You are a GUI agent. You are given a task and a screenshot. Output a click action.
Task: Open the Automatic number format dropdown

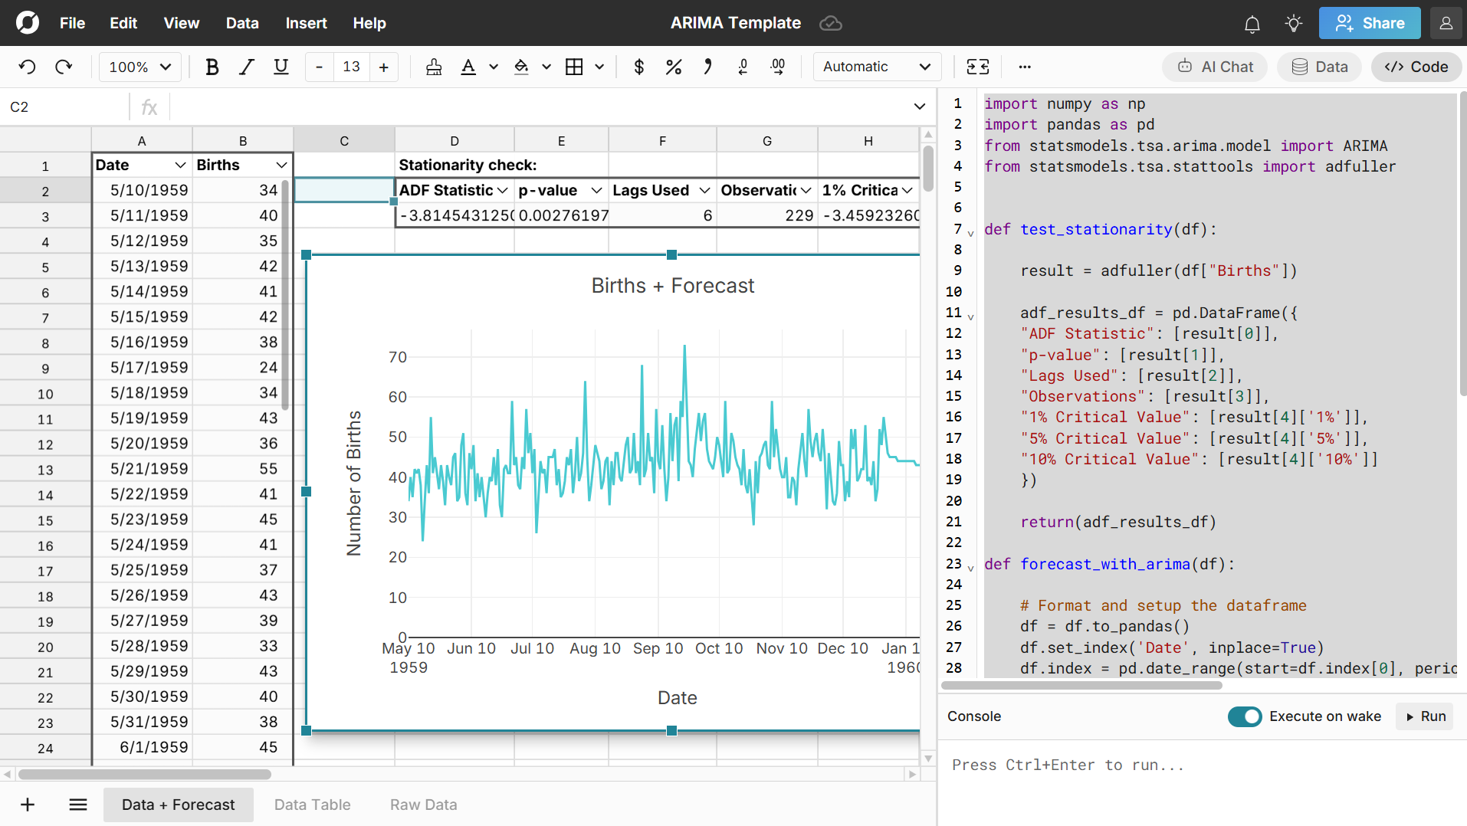coord(876,67)
